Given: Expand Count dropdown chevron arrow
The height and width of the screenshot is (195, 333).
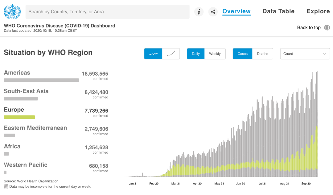Looking at the screenshot, I should 324,54.
